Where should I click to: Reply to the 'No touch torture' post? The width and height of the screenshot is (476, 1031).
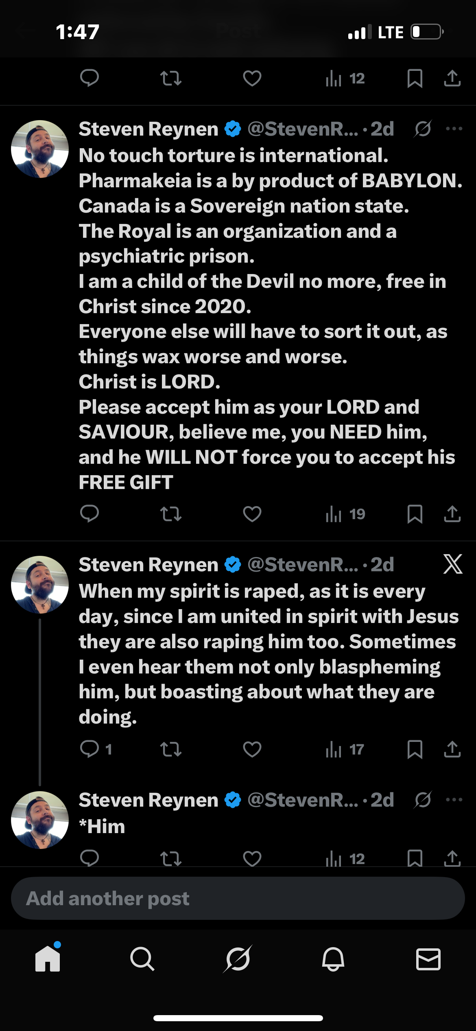(x=90, y=514)
